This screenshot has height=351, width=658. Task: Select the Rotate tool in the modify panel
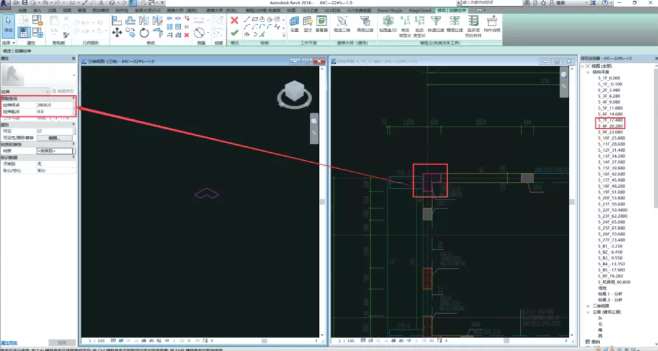[144, 32]
